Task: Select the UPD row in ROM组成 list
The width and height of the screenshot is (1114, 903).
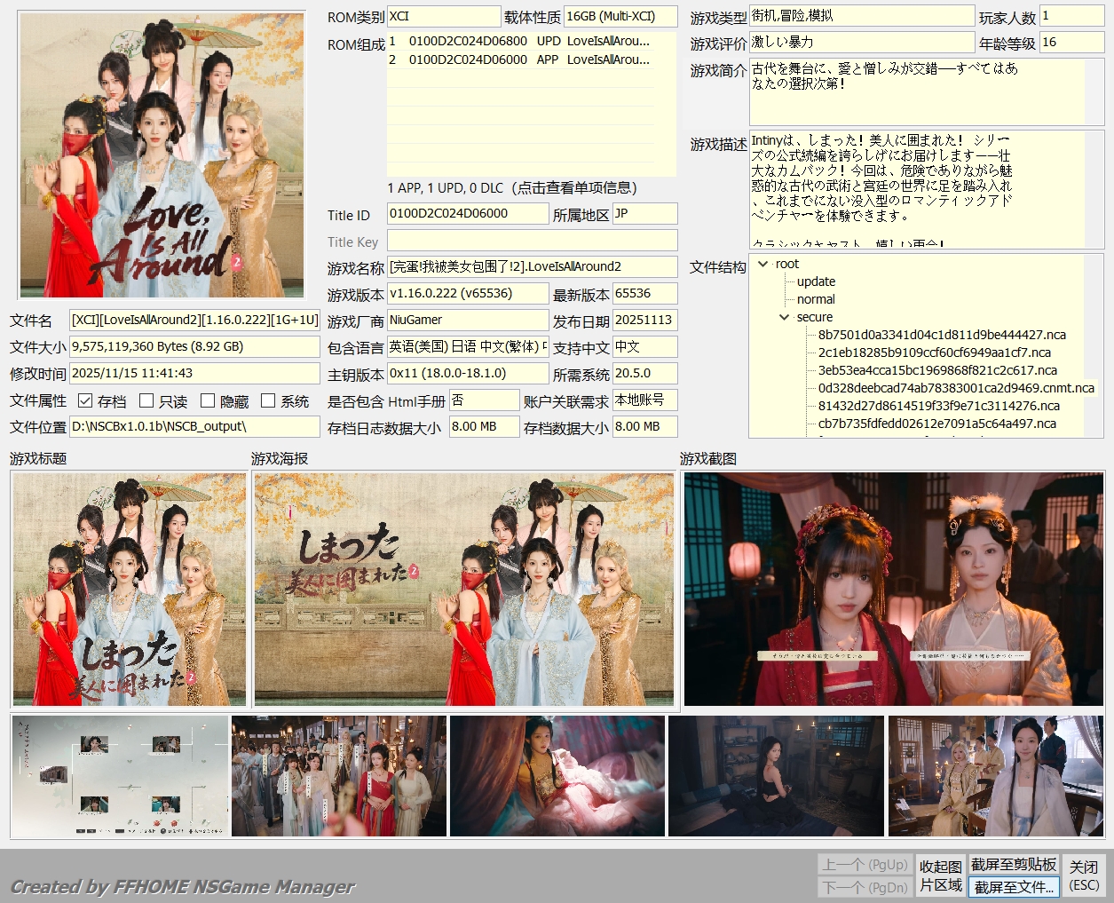Action: click(519, 41)
